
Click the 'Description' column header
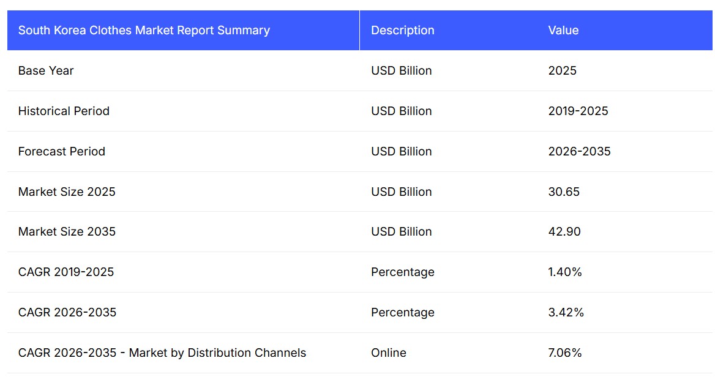coord(402,30)
